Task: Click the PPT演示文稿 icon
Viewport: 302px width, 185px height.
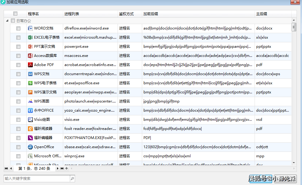Action: pos(30,47)
